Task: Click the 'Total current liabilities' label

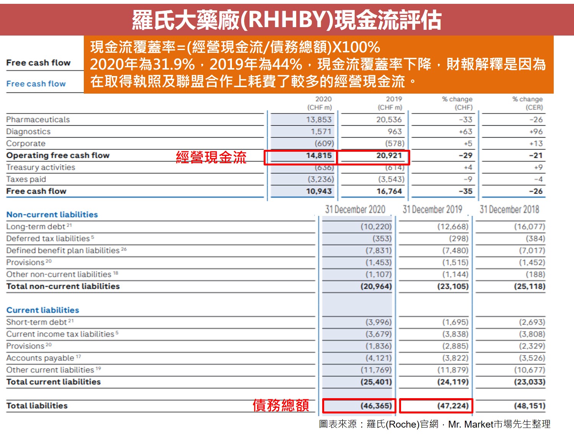Action: (54, 382)
